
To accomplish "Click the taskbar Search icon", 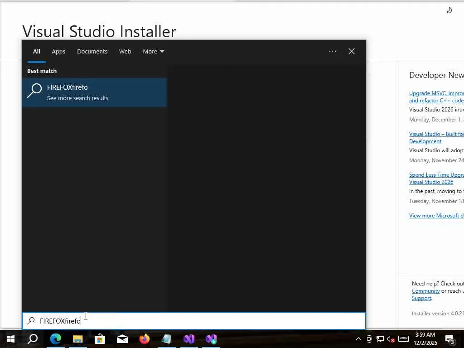I will coord(33,339).
